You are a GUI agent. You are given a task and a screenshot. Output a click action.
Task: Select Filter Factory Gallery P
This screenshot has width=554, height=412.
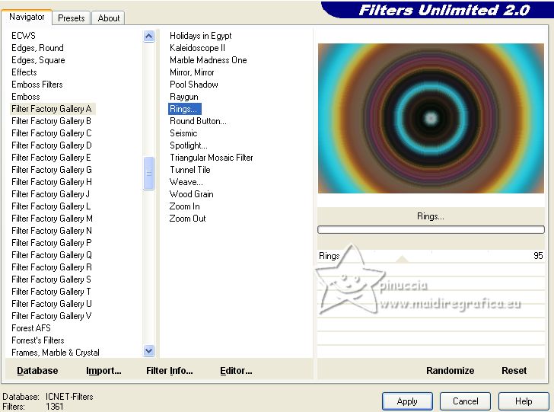pyautogui.click(x=52, y=243)
